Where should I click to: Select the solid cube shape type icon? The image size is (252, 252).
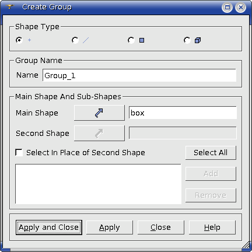(x=198, y=40)
